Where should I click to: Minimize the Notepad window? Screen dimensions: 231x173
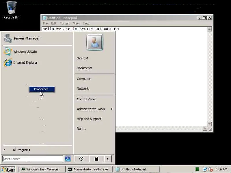200,18
